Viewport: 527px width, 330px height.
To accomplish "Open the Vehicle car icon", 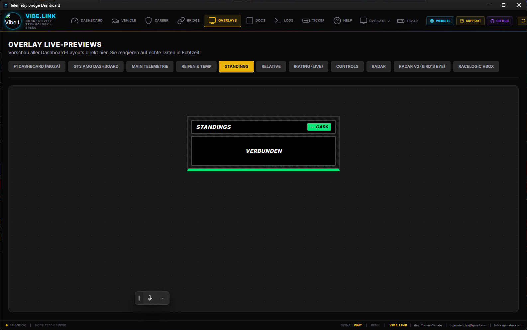I will pyautogui.click(x=115, y=21).
